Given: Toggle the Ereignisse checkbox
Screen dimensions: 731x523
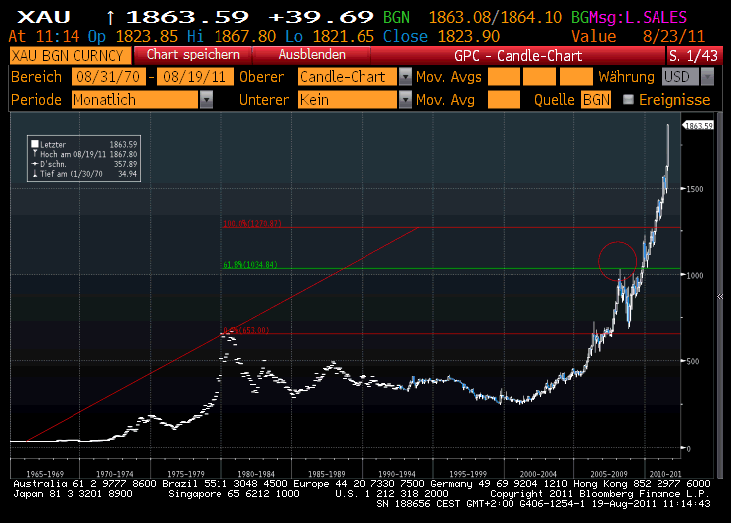Looking at the screenshot, I should [x=628, y=99].
